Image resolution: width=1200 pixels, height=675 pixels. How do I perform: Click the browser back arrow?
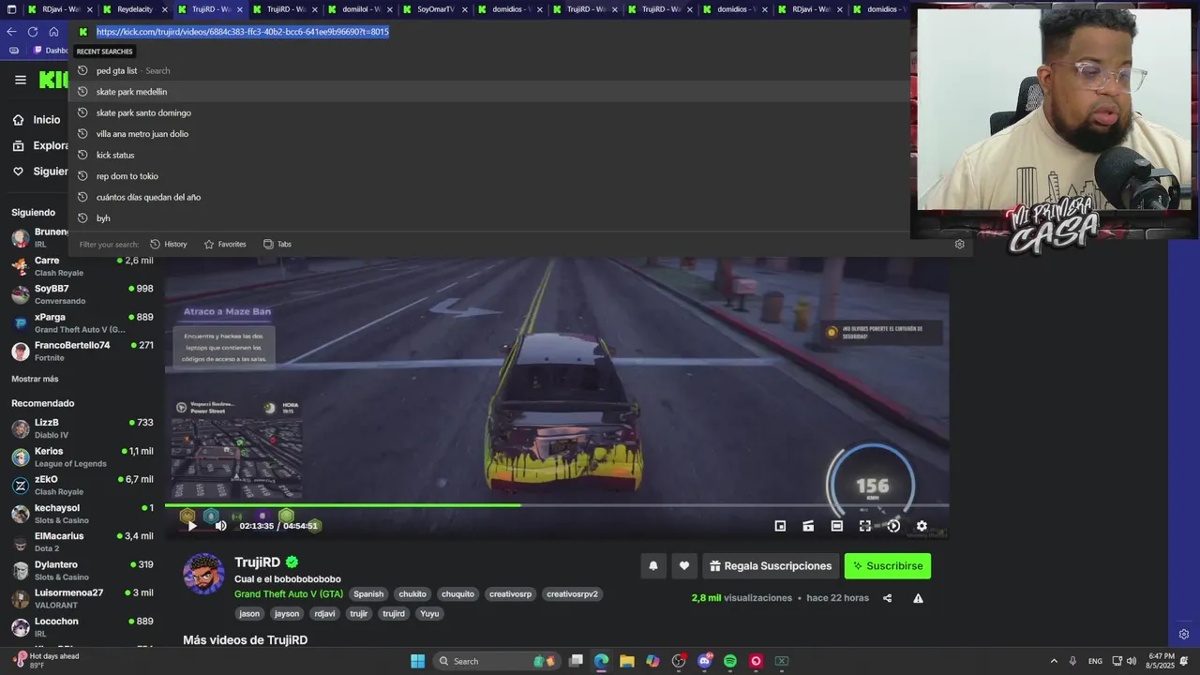pyautogui.click(x=11, y=31)
